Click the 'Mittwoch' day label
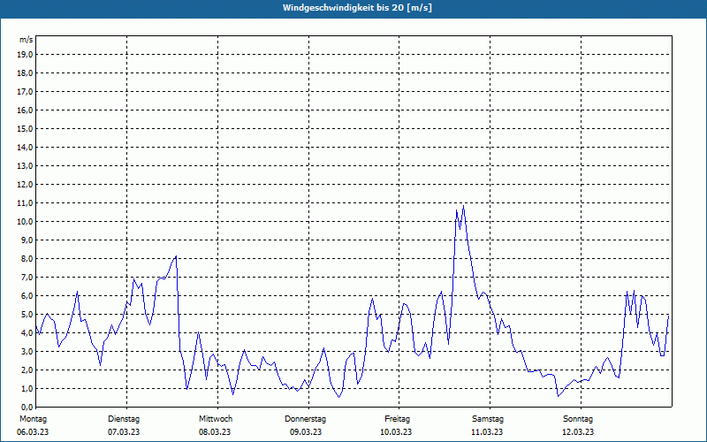Image resolution: width=707 pixels, height=442 pixels. click(216, 419)
